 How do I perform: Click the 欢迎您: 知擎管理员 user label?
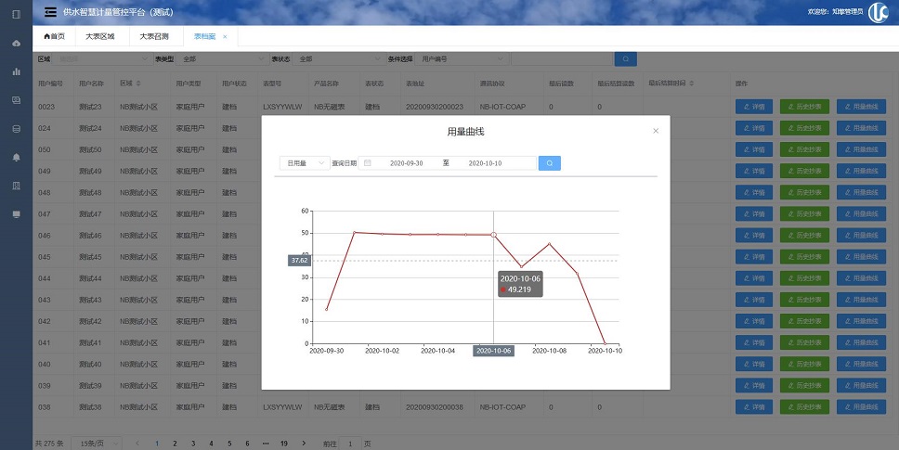835,12
